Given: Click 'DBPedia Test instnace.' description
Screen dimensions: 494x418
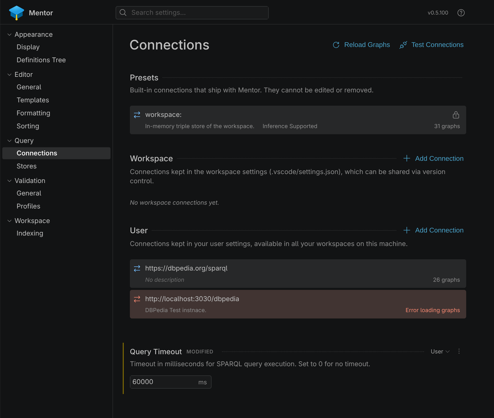Looking at the screenshot, I should 176,310.
